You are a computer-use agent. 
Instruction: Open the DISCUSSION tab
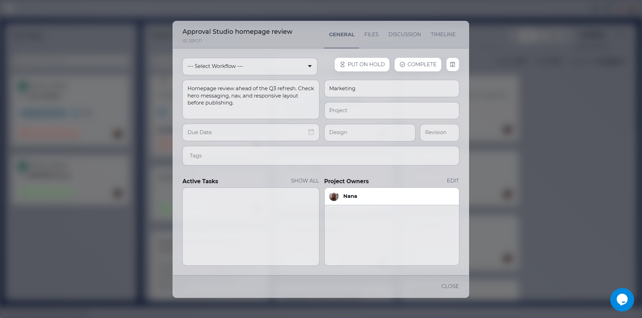point(405,34)
